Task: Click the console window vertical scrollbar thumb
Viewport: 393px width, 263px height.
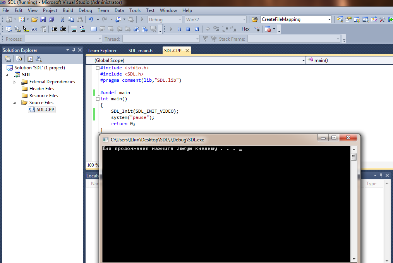Action: coord(354,156)
